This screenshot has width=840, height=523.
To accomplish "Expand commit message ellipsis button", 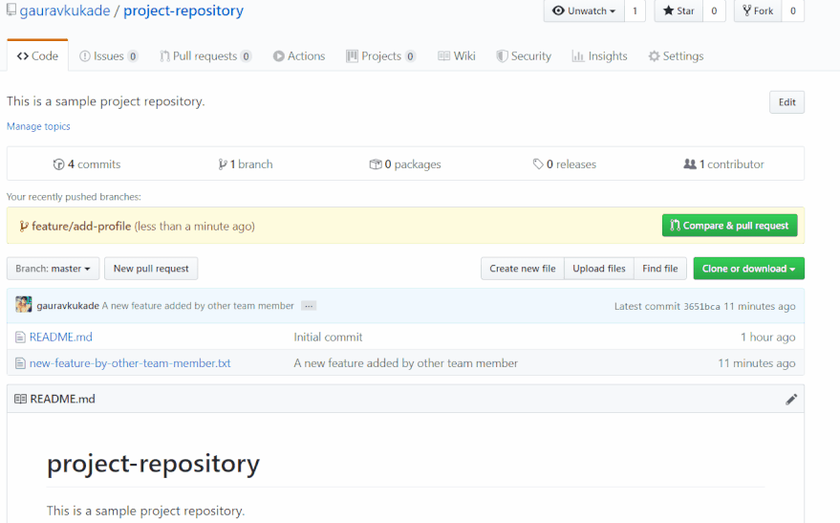I will click(309, 306).
